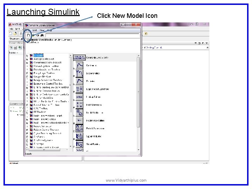Image resolution: width=252 pixels, height=189 pixels.
Task: Click the Continuous library block icon
Action: [x=79, y=65]
